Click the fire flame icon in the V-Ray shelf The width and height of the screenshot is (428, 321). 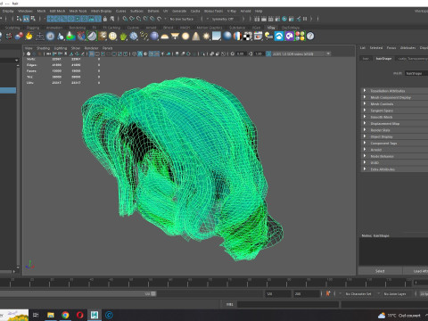tap(29, 37)
